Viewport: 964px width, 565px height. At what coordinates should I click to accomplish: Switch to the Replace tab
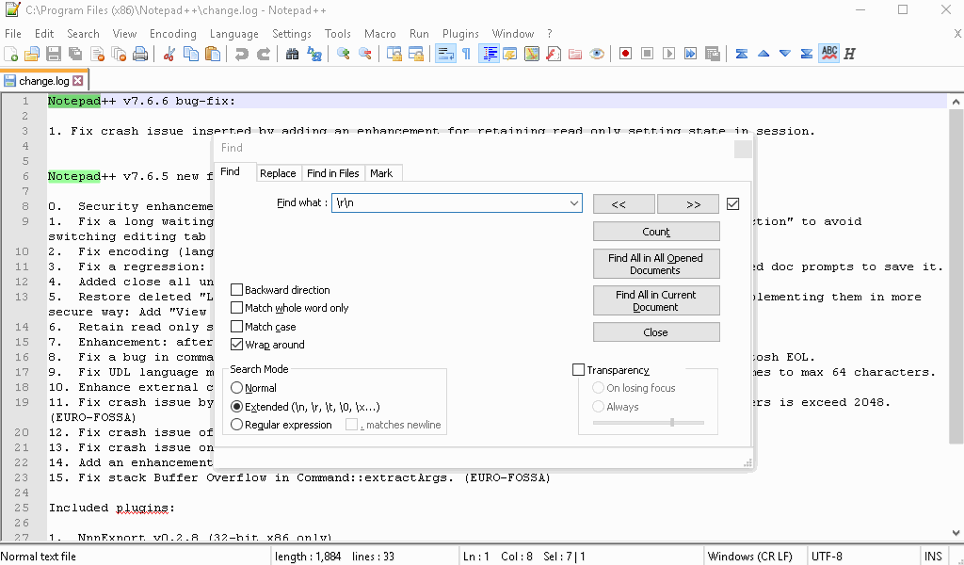[279, 173]
